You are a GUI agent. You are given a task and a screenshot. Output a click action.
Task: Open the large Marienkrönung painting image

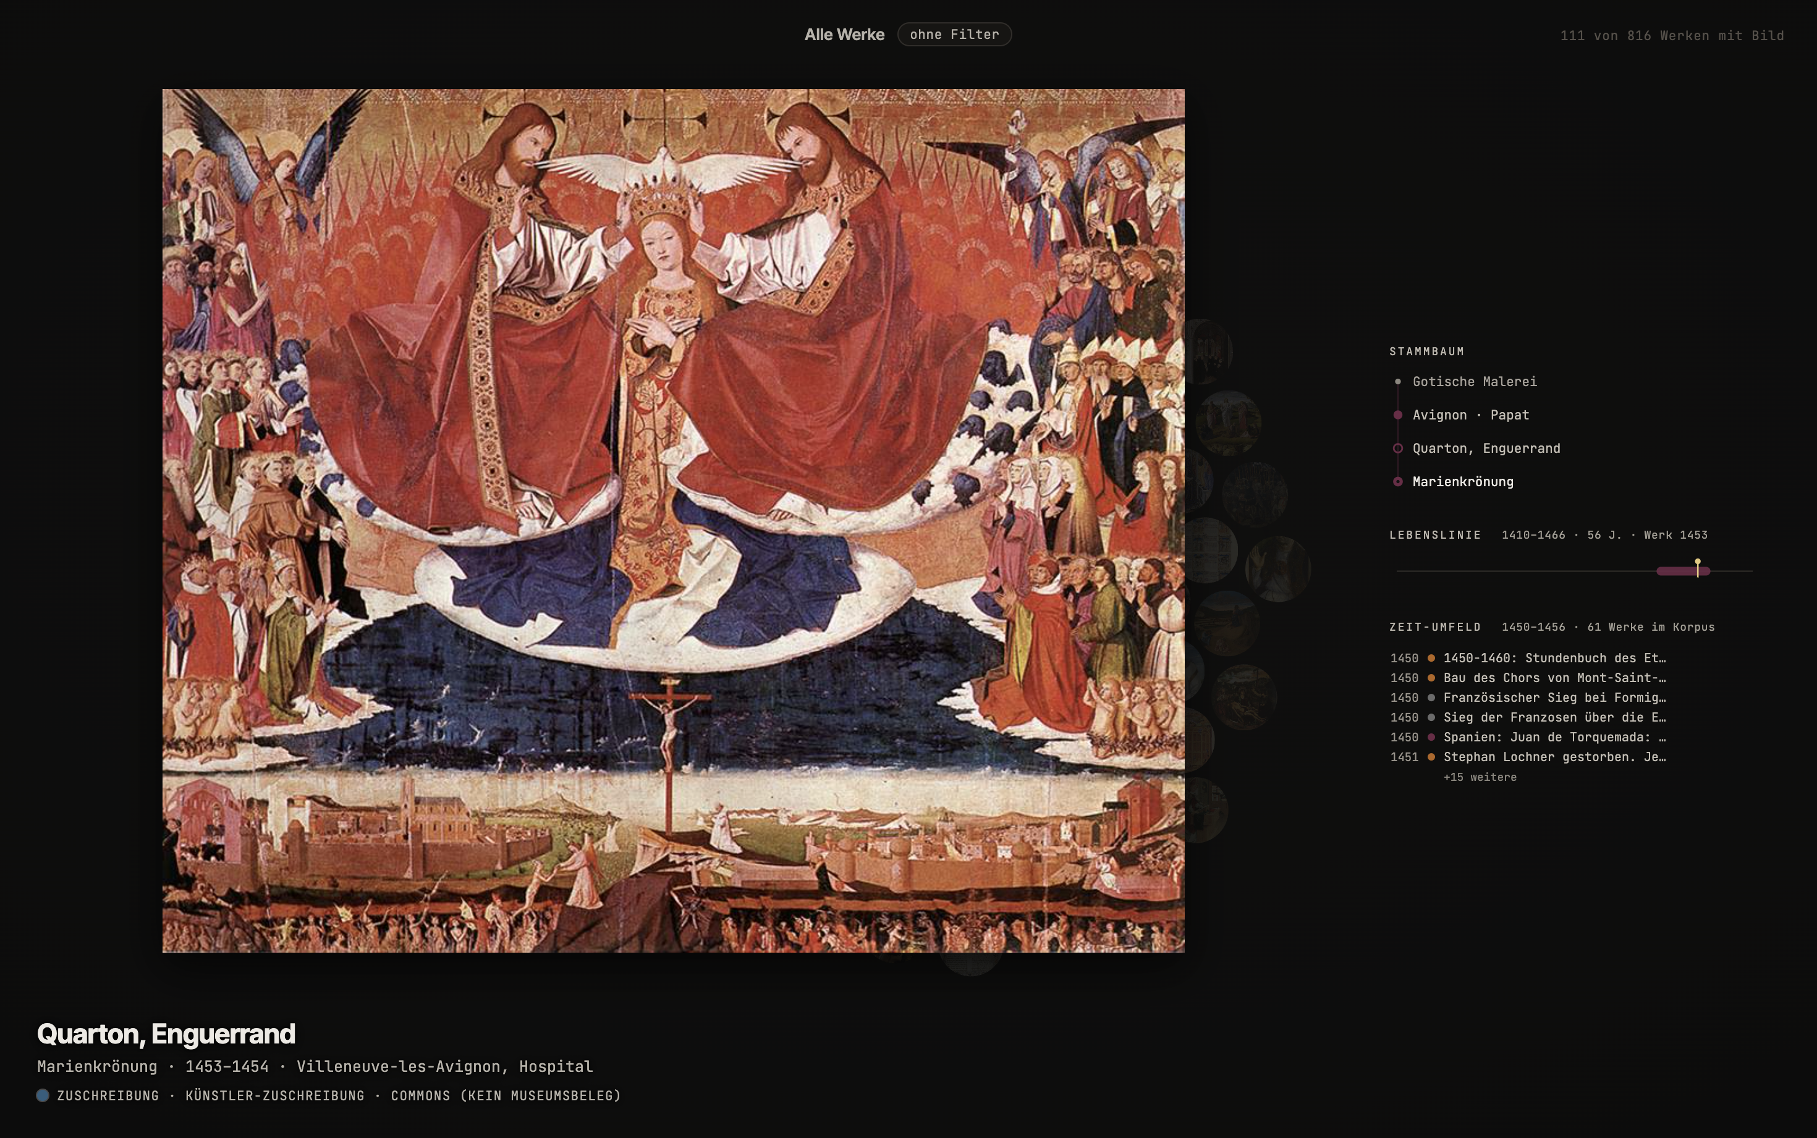(673, 521)
